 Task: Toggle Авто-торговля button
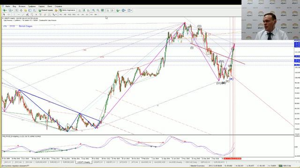coord(67,10)
